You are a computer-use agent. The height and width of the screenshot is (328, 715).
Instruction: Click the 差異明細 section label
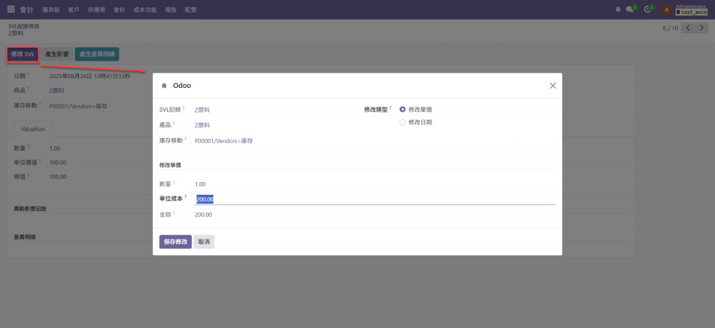(24, 237)
